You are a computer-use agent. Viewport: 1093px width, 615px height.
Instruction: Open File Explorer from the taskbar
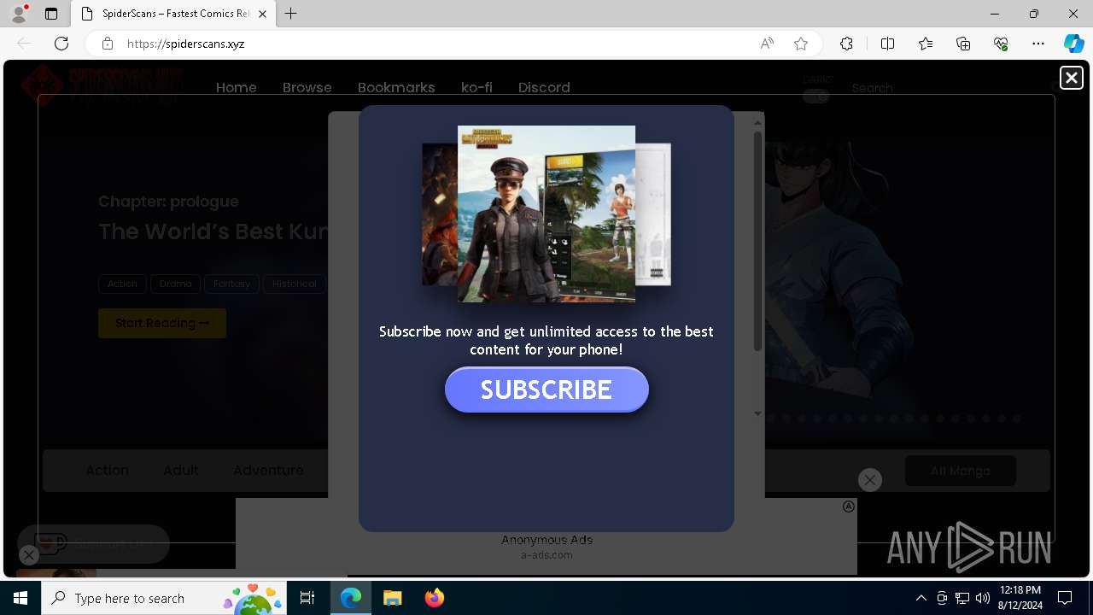click(x=392, y=598)
